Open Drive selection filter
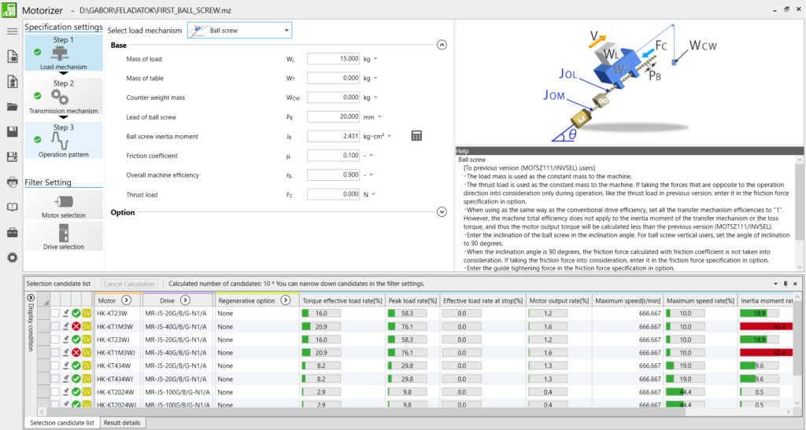 [x=64, y=236]
